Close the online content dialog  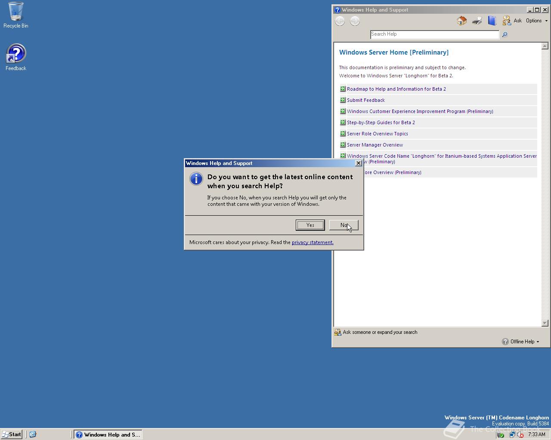point(358,163)
